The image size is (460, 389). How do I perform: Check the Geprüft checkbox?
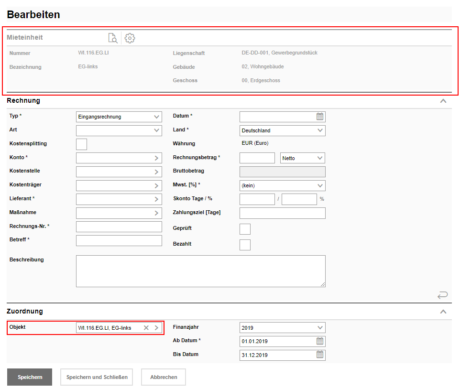[245, 229]
